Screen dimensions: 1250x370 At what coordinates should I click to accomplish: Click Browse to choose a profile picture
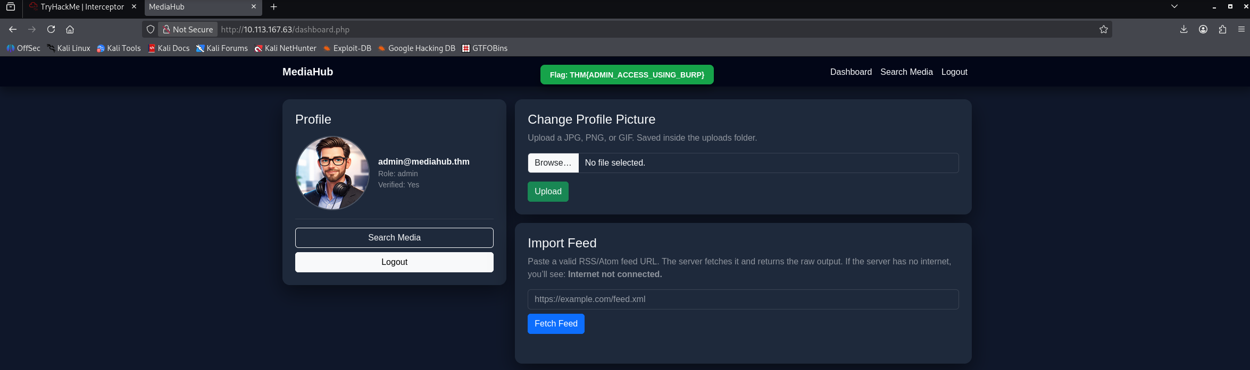point(553,163)
